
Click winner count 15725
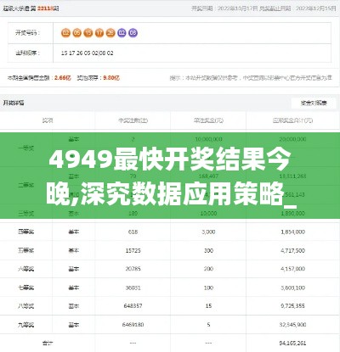[133, 250]
